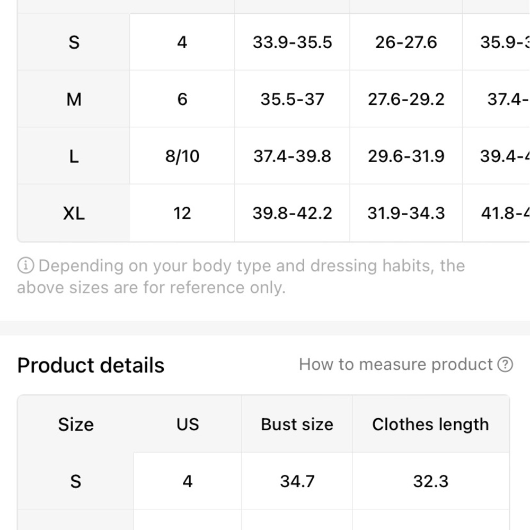The image size is (530, 530).
Task: Click the Product details heading
Action: pos(91,365)
